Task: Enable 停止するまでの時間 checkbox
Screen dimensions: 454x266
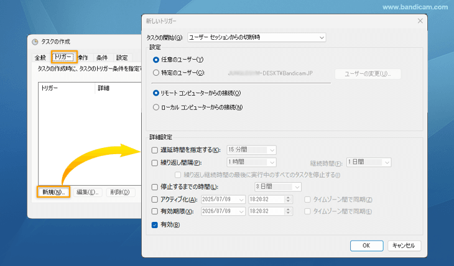Action: pos(155,187)
